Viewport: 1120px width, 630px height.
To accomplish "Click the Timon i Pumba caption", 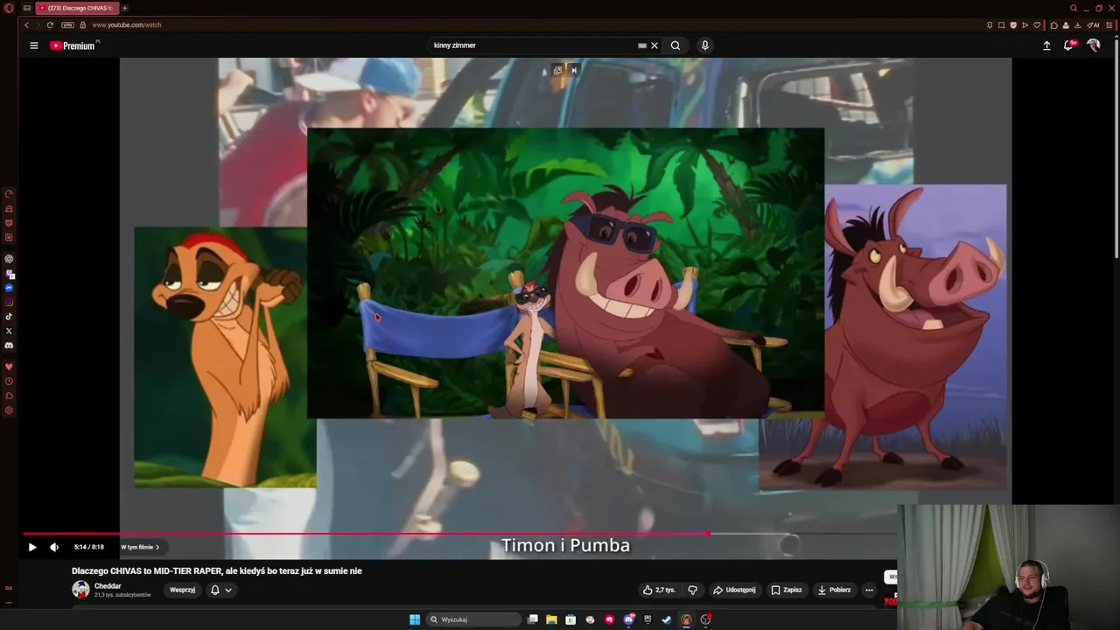I will [565, 545].
